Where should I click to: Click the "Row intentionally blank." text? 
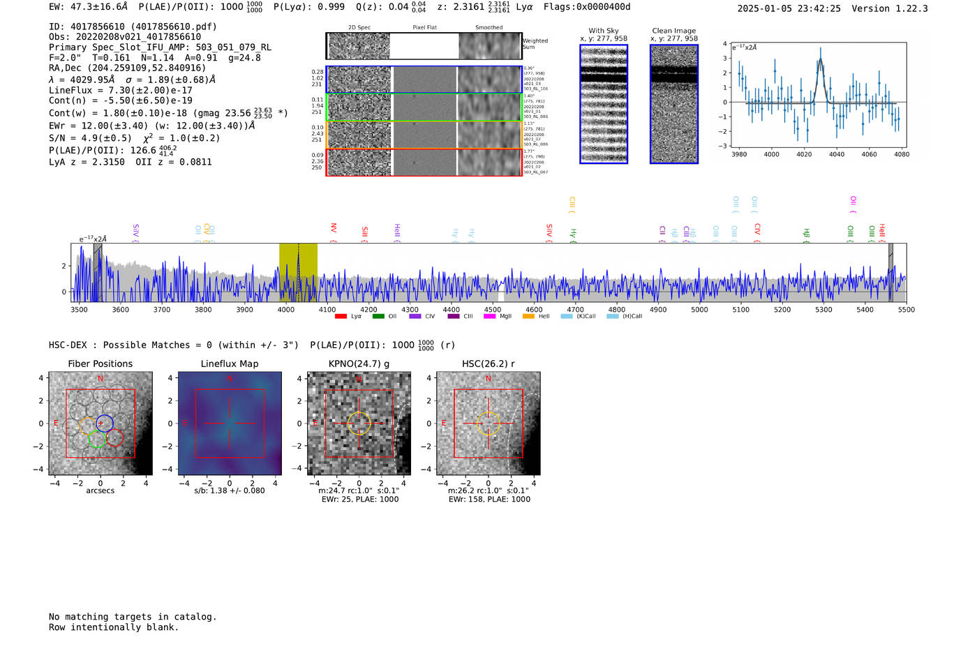pos(114,627)
